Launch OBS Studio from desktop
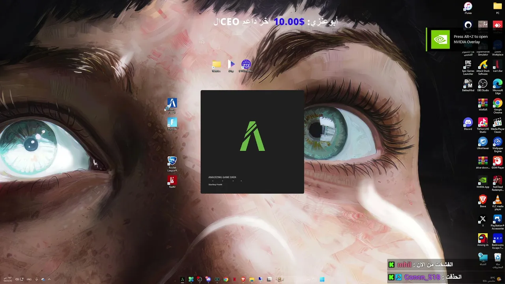This screenshot has width=505, height=284. click(x=483, y=86)
